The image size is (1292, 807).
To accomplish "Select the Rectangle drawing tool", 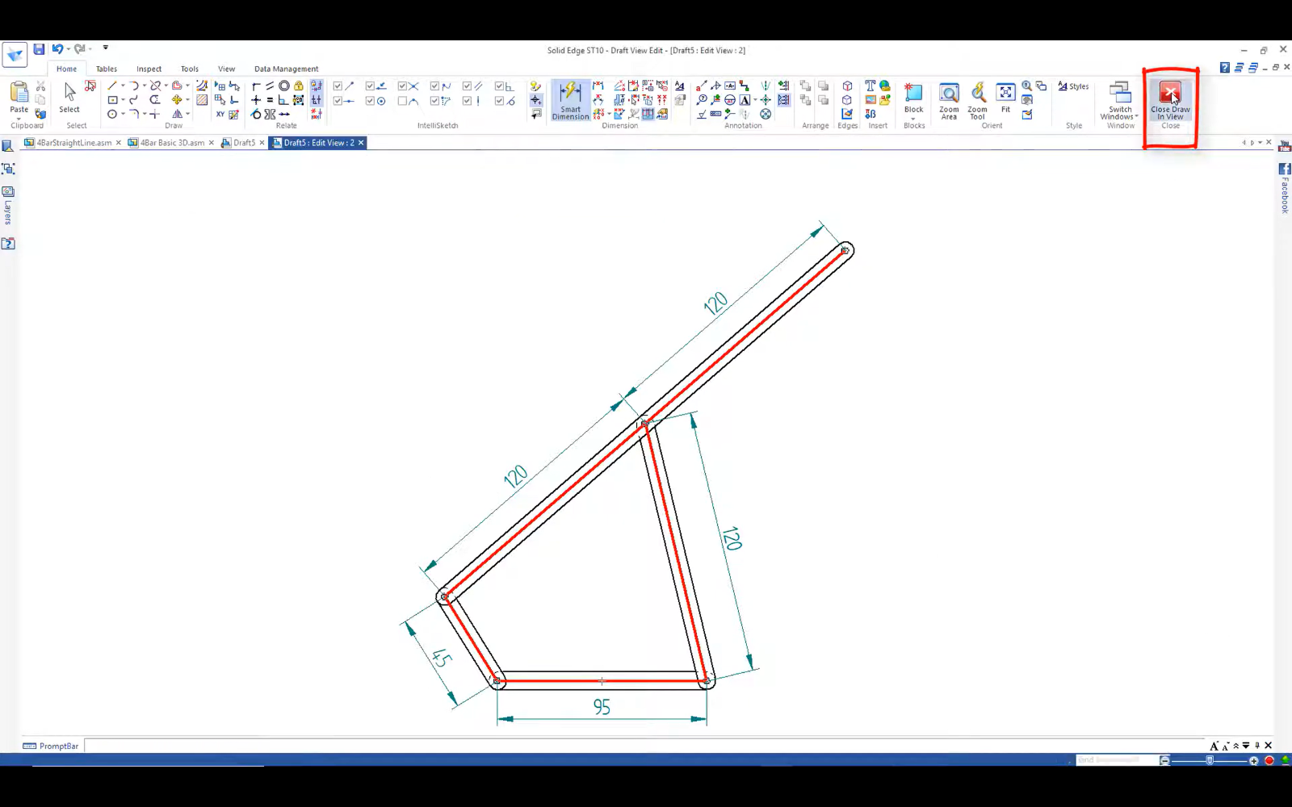I will [x=112, y=100].
